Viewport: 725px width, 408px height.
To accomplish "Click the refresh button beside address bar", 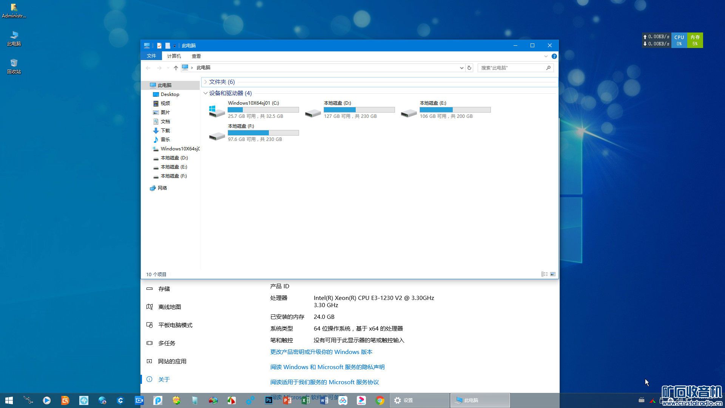I will [469, 68].
